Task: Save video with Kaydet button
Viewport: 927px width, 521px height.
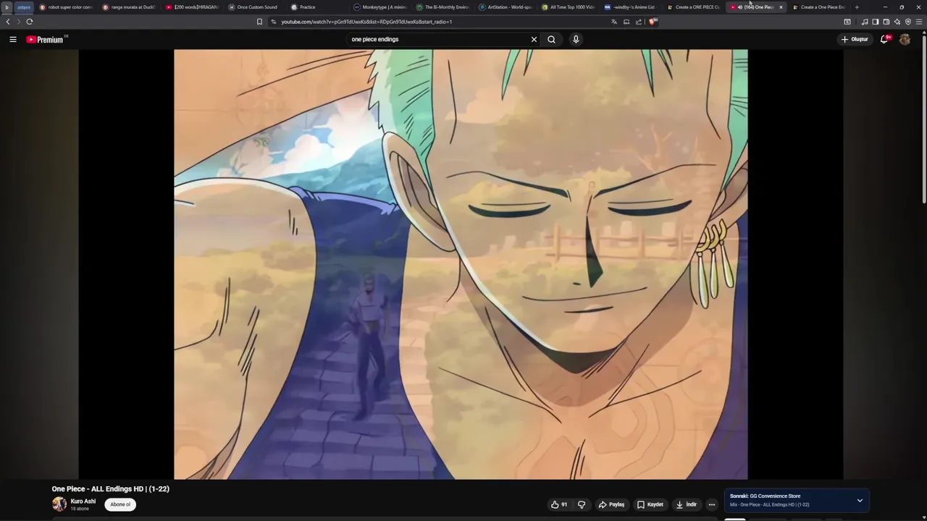Action: pos(650,504)
